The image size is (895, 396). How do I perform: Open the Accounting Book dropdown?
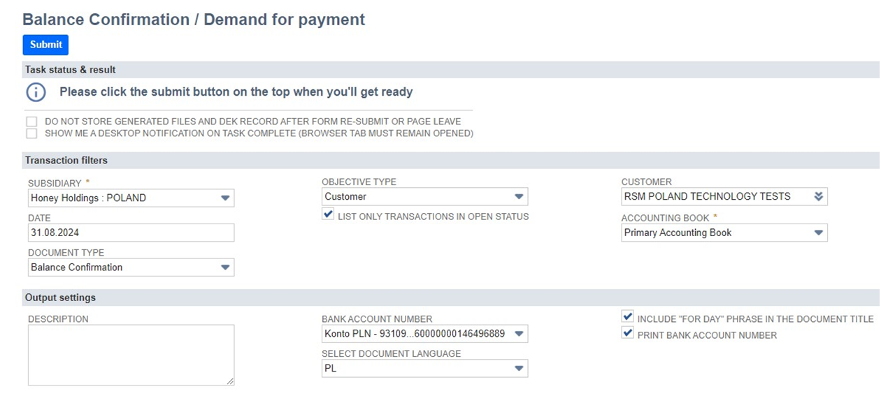(818, 233)
